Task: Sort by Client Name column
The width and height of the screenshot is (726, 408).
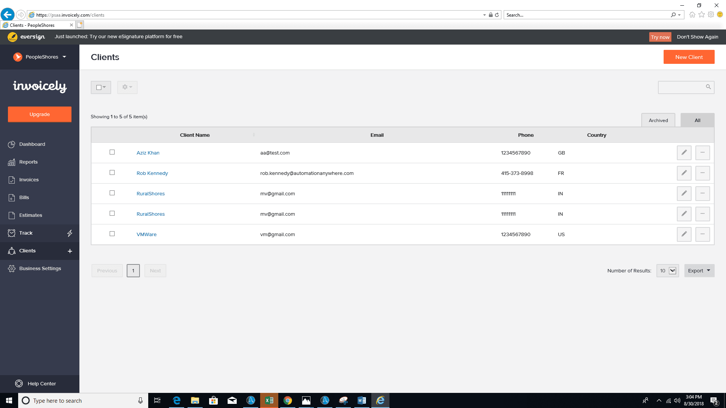Action: tap(195, 135)
